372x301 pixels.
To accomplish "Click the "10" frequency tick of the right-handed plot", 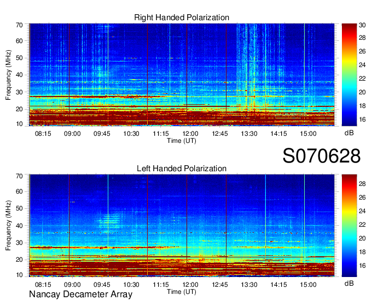I will 19,124.
